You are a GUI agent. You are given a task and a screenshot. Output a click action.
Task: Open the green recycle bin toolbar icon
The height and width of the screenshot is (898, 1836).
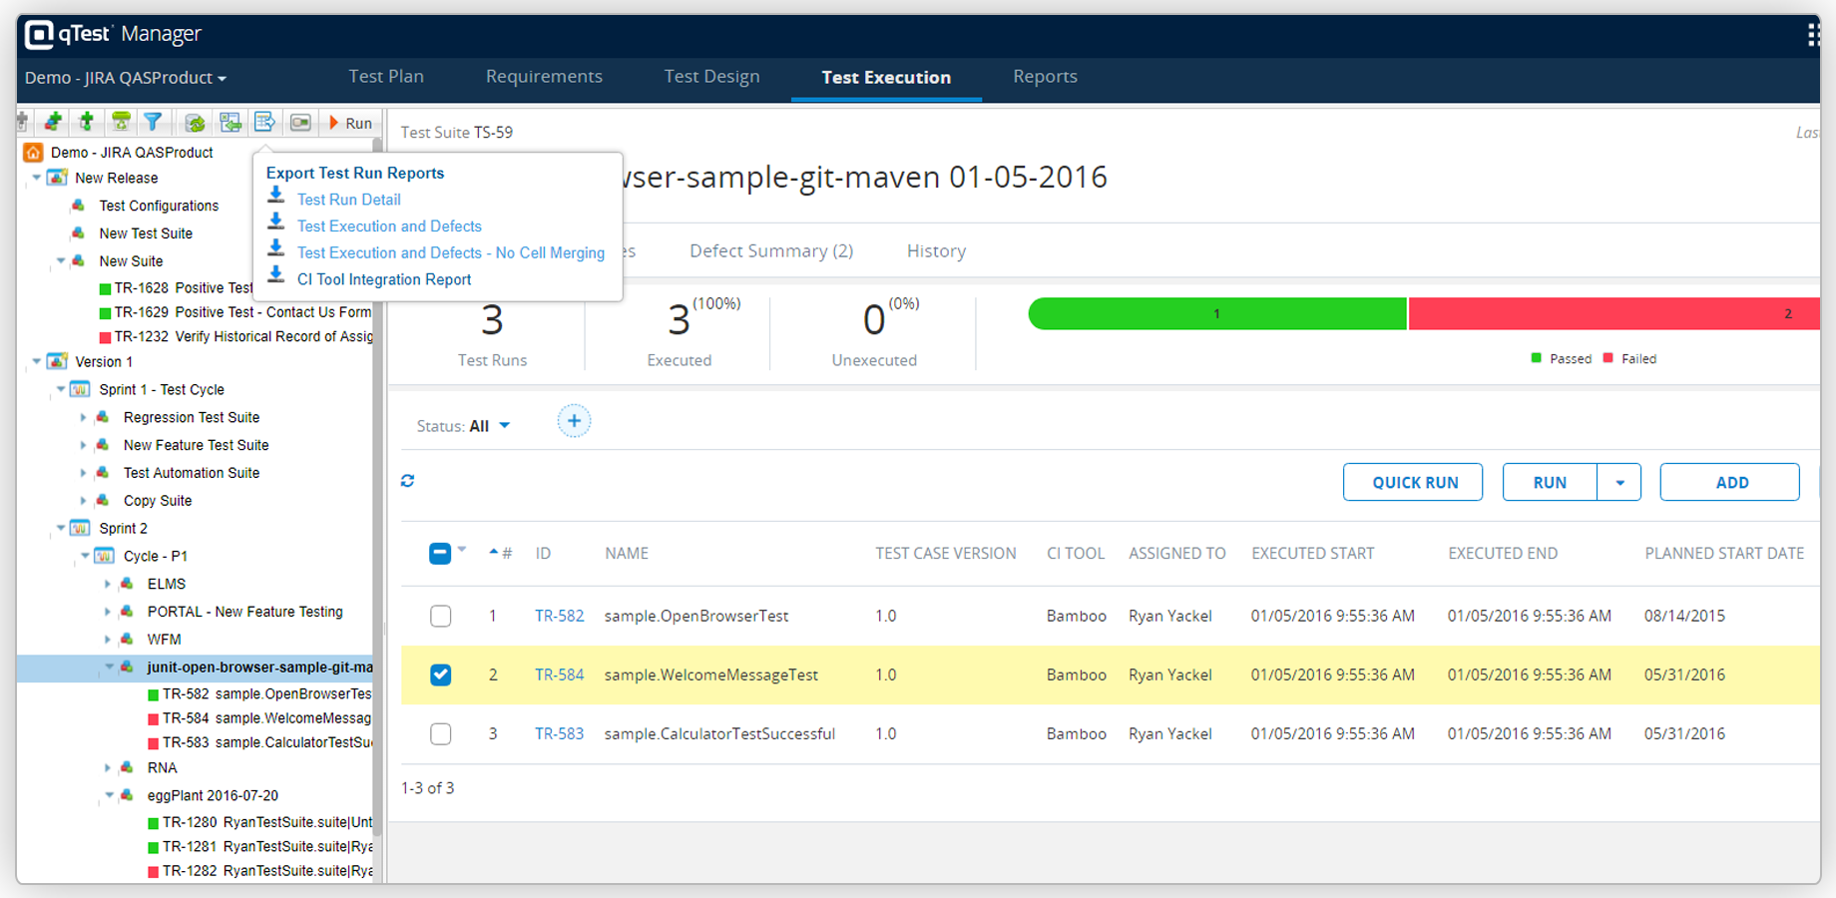click(121, 123)
